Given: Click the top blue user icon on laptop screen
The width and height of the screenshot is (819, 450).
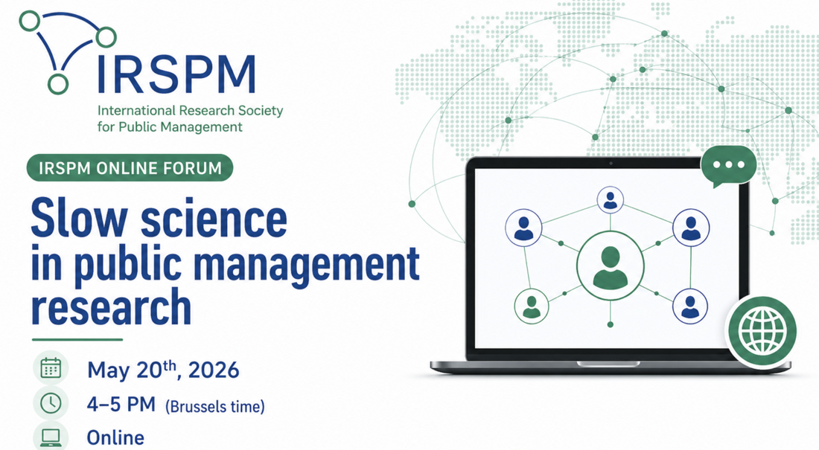Looking at the screenshot, I should (x=610, y=200).
